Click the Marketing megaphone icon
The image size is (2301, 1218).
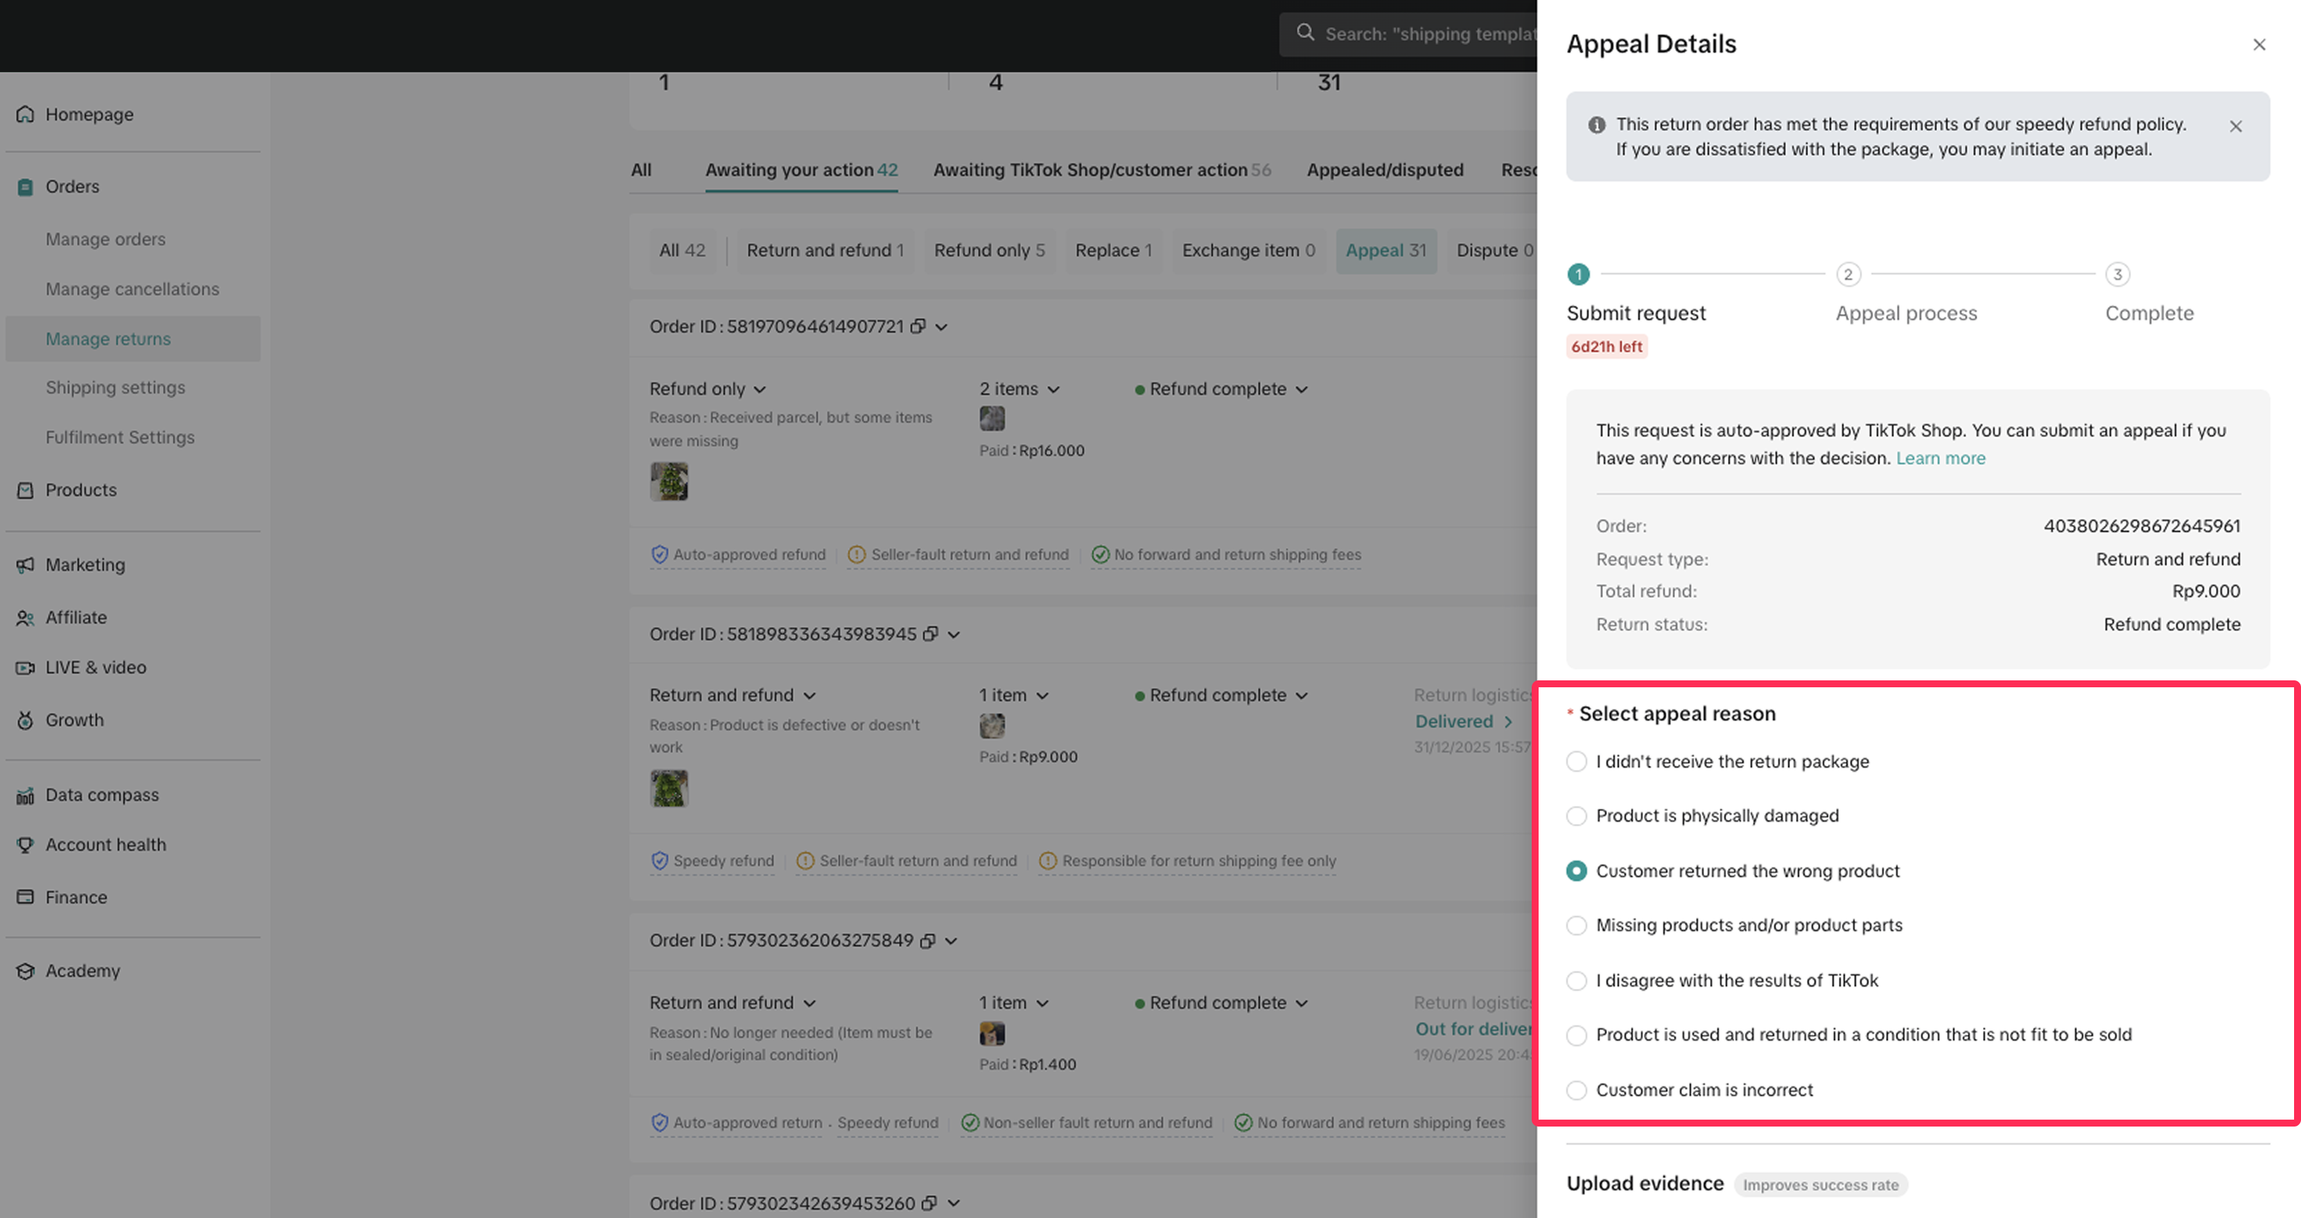(x=25, y=565)
